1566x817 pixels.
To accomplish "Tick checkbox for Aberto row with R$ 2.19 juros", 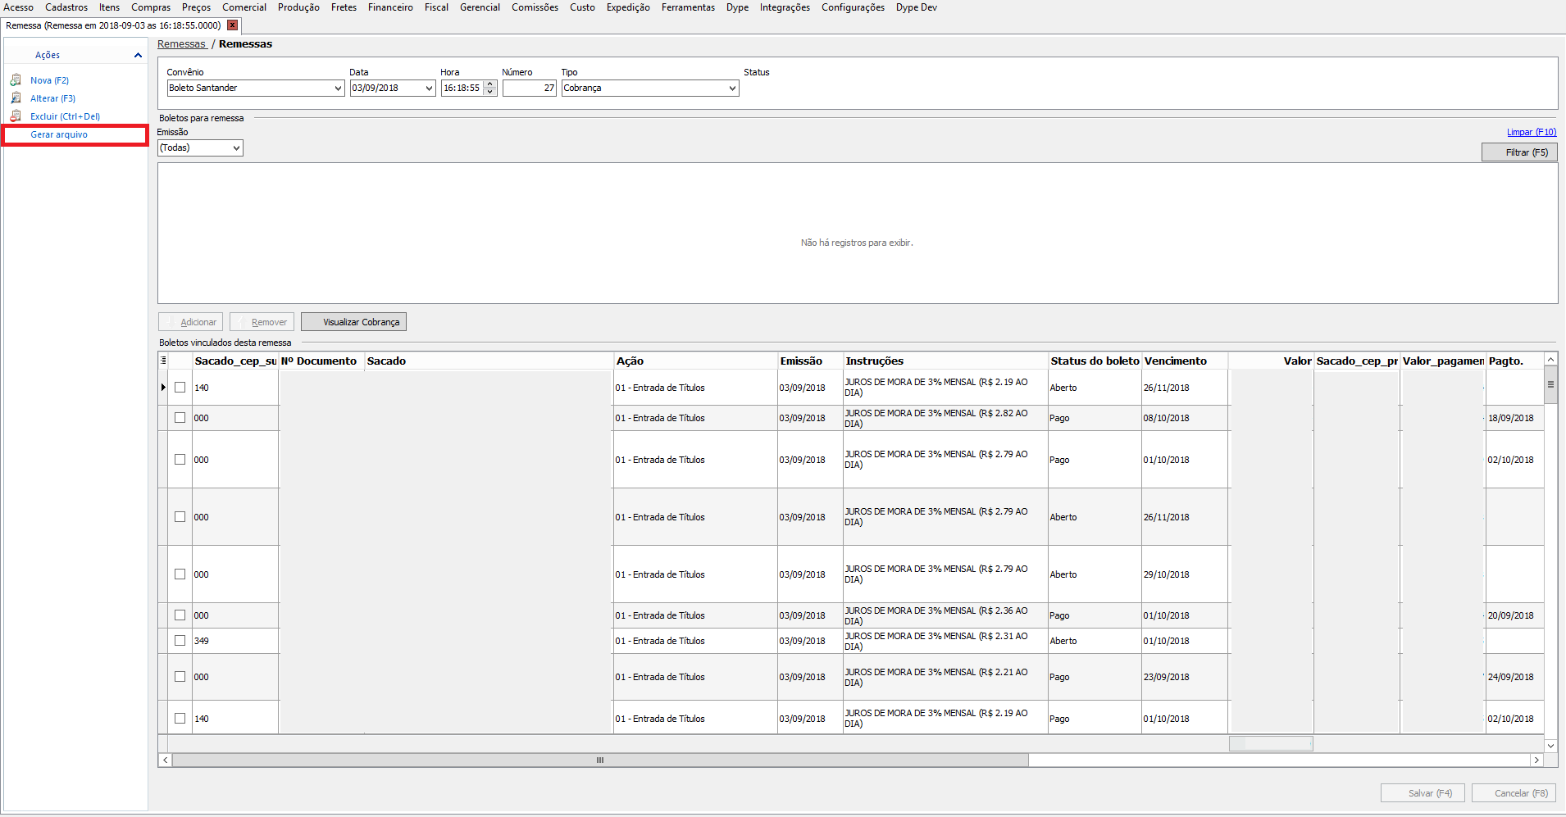I will (180, 388).
